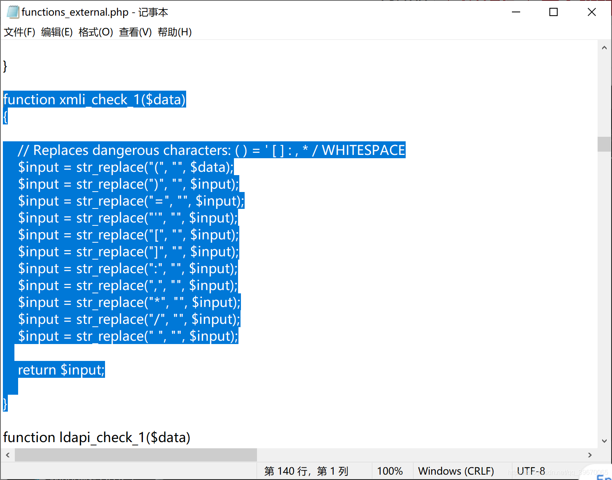Click the line str_replace("]", "", $input);
The height and width of the screenshot is (480, 612).
coord(128,251)
